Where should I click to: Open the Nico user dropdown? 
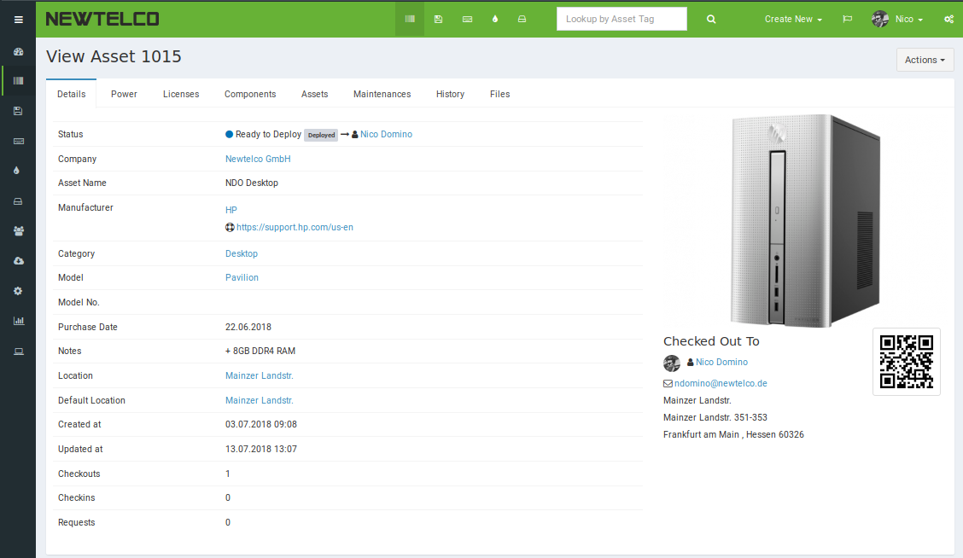coord(897,19)
